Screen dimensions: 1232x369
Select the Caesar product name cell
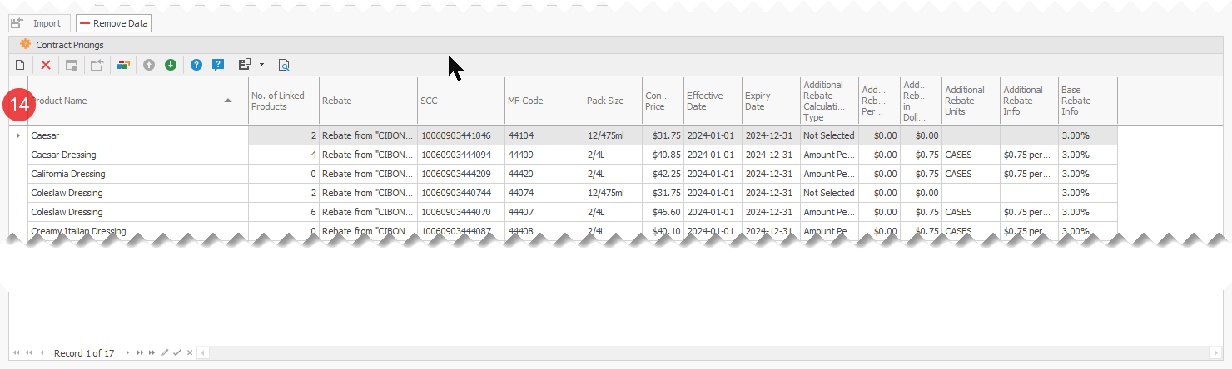click(x=138, y=135)
